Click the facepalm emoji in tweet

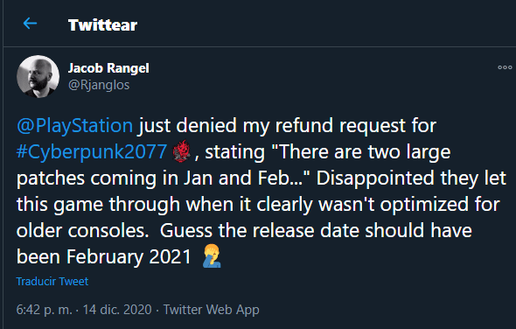(x=212, y=255)
